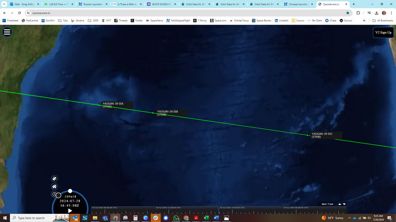This screenshot has width=396, height=222.
Task: Switch to the WHITE DUDES FOR tab
Action: pos(161,4)
